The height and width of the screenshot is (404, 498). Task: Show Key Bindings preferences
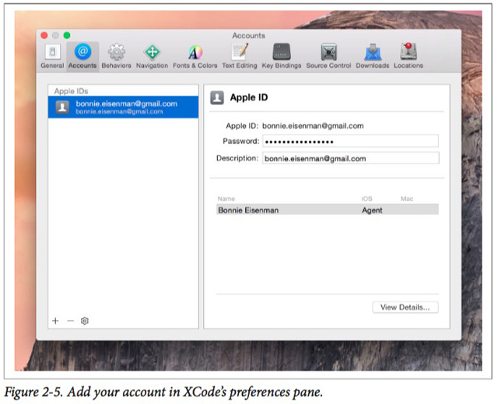[281, 54]
